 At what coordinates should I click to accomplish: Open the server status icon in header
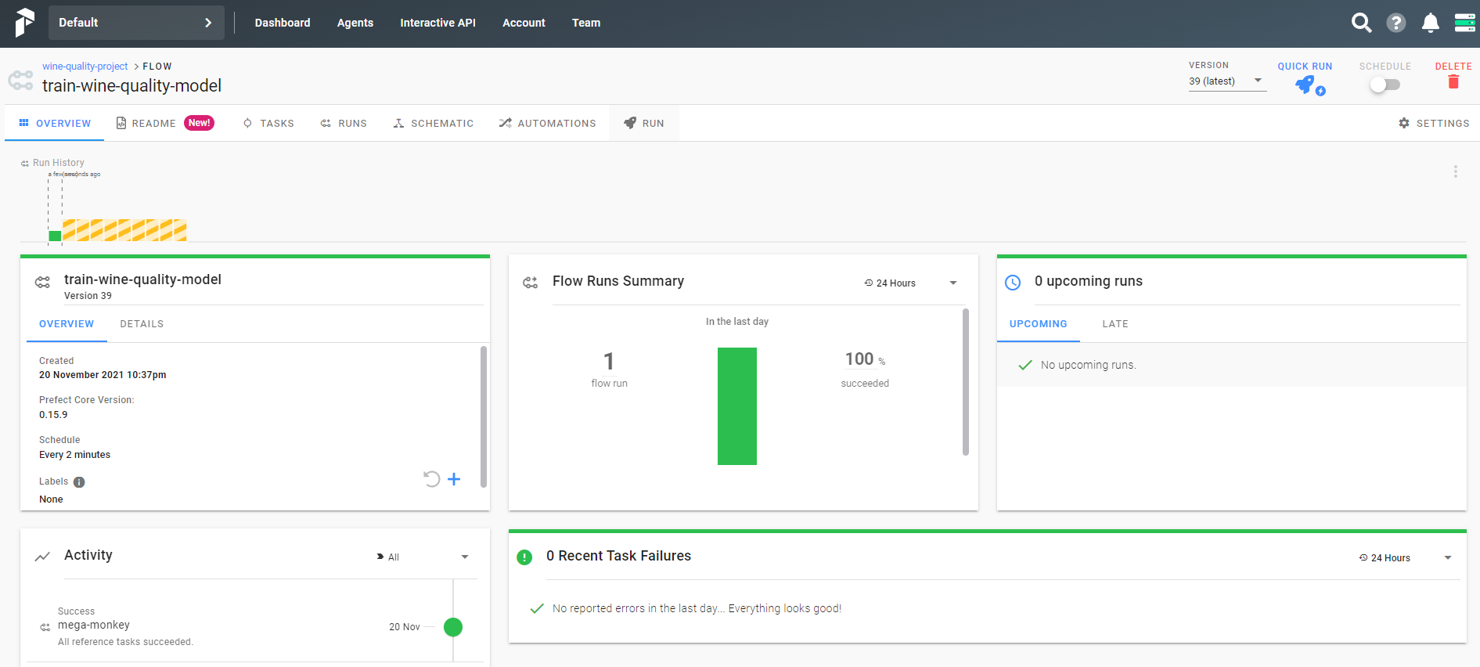click(1465, 23)
